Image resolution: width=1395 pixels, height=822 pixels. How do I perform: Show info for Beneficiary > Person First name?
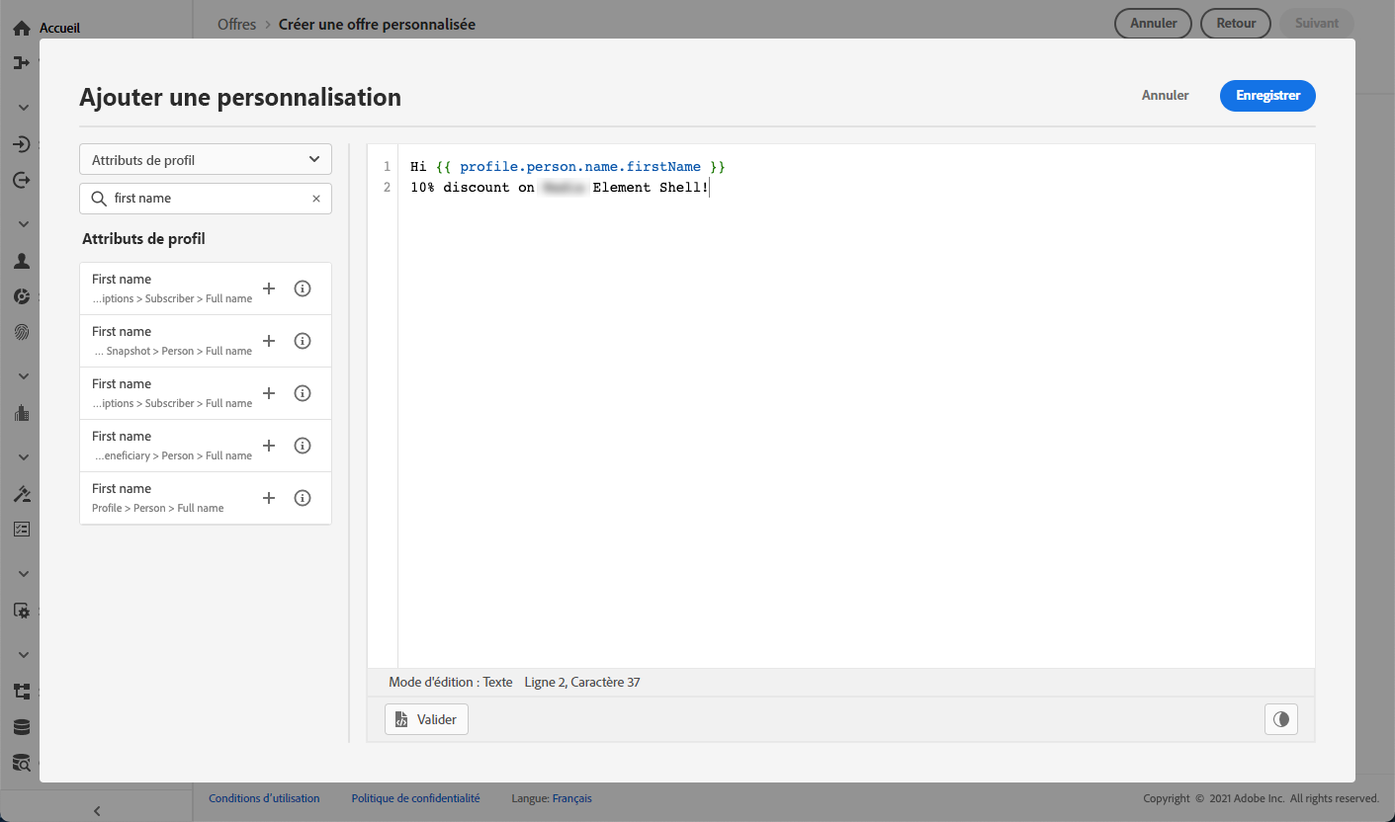(x=304, y=446)
